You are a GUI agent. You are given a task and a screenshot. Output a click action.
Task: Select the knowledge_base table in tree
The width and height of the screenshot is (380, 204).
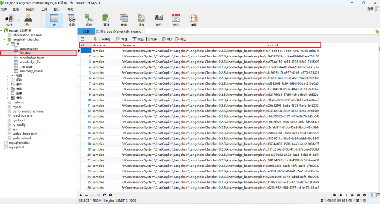point(32,57)
